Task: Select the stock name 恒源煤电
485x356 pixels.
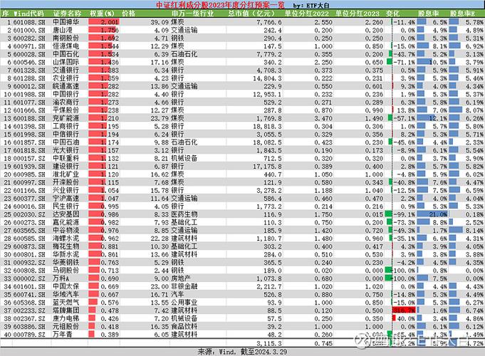Action: coord(66,46)
